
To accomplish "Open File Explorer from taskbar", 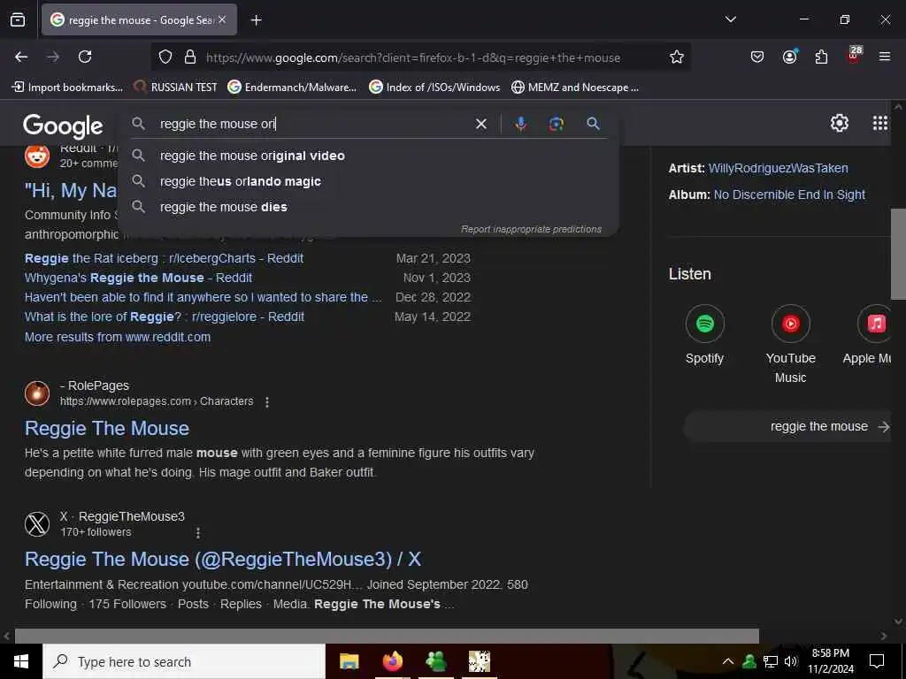I will (x=349, y=661).
